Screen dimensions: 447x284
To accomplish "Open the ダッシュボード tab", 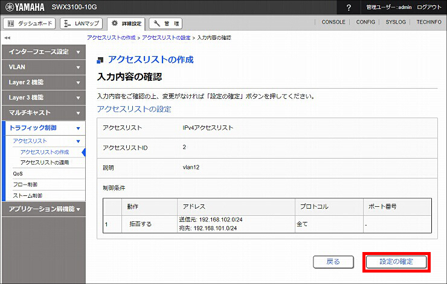I will pos(30,24).
